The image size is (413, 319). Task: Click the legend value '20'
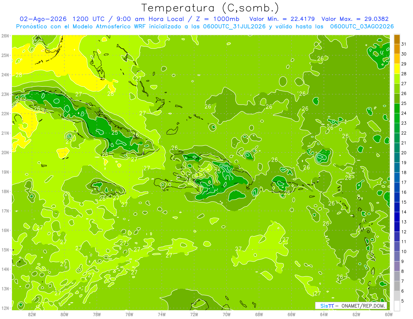click(404, 153)
